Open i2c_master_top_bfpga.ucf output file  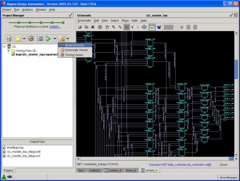point(22,156)
